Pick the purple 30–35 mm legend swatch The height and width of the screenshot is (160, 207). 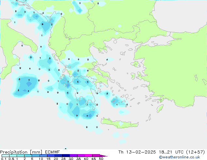(x=73, y=156)
